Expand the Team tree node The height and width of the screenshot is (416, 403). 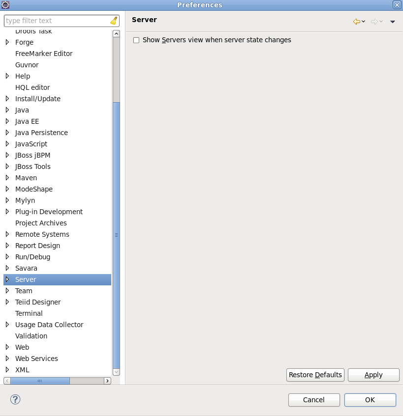[x=7, y=291]
